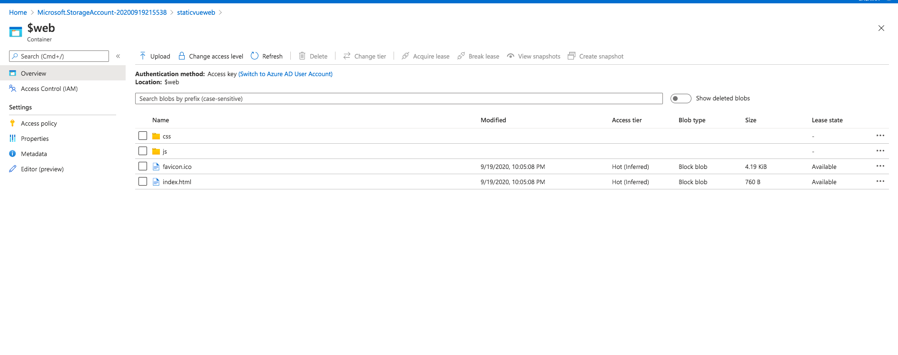This screenshot has width=898, height=355.
Task: Open the favicon.ico blob name
Action: point(177,167)
